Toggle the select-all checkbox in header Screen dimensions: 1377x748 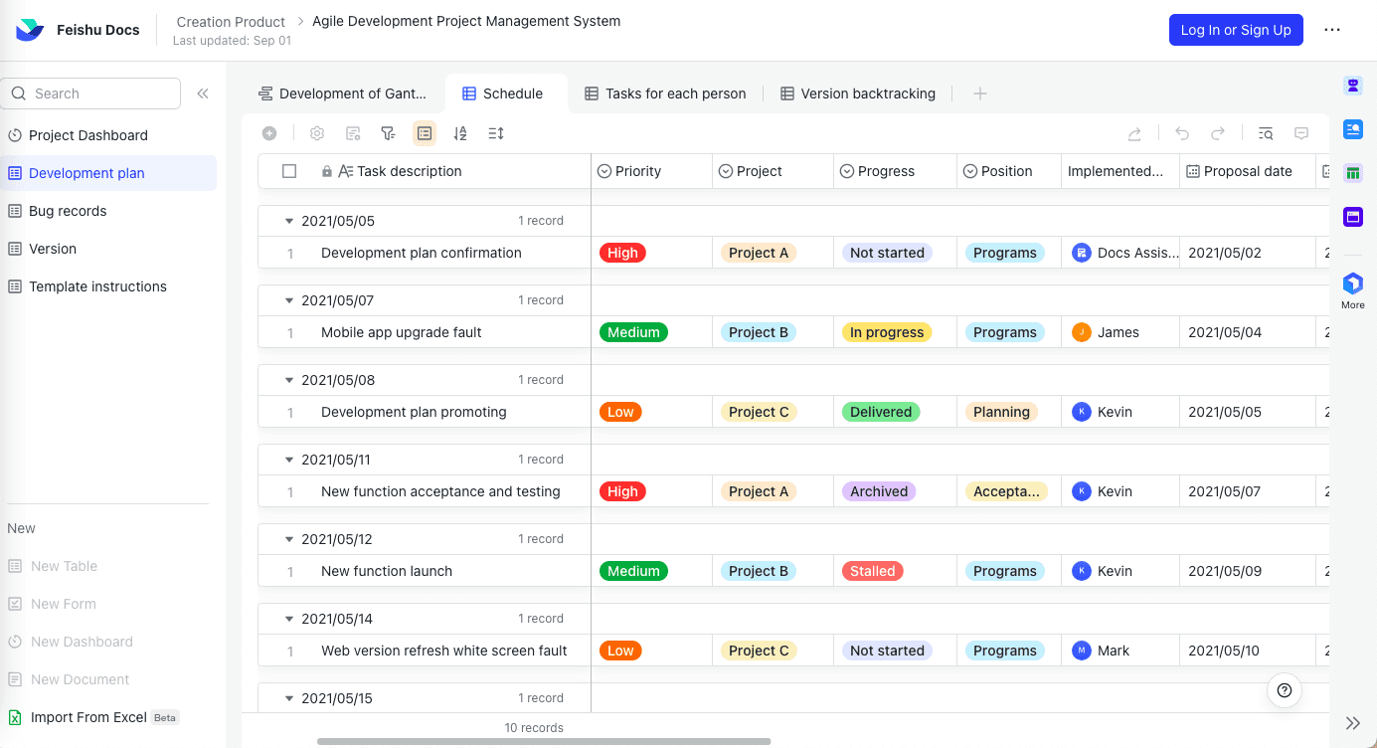(x=289, y=171)
